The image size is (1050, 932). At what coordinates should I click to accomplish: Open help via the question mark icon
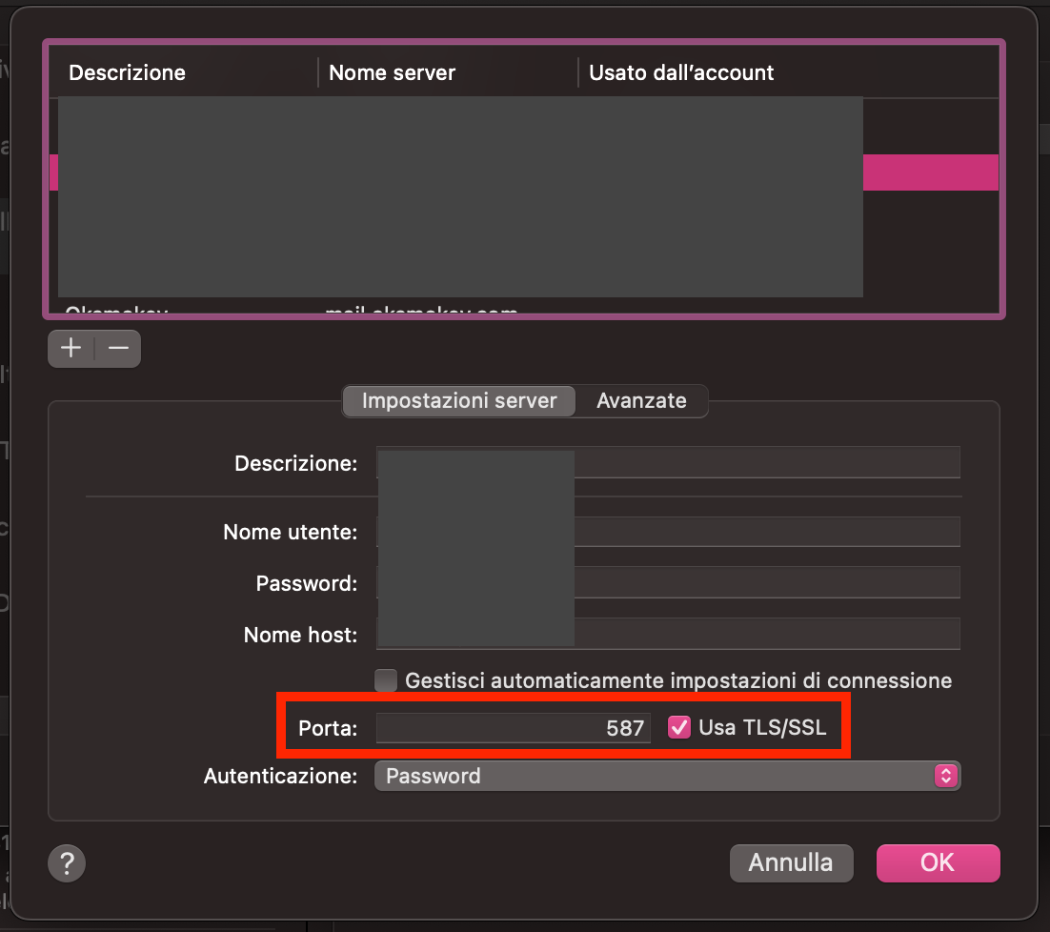coord(66,862)
